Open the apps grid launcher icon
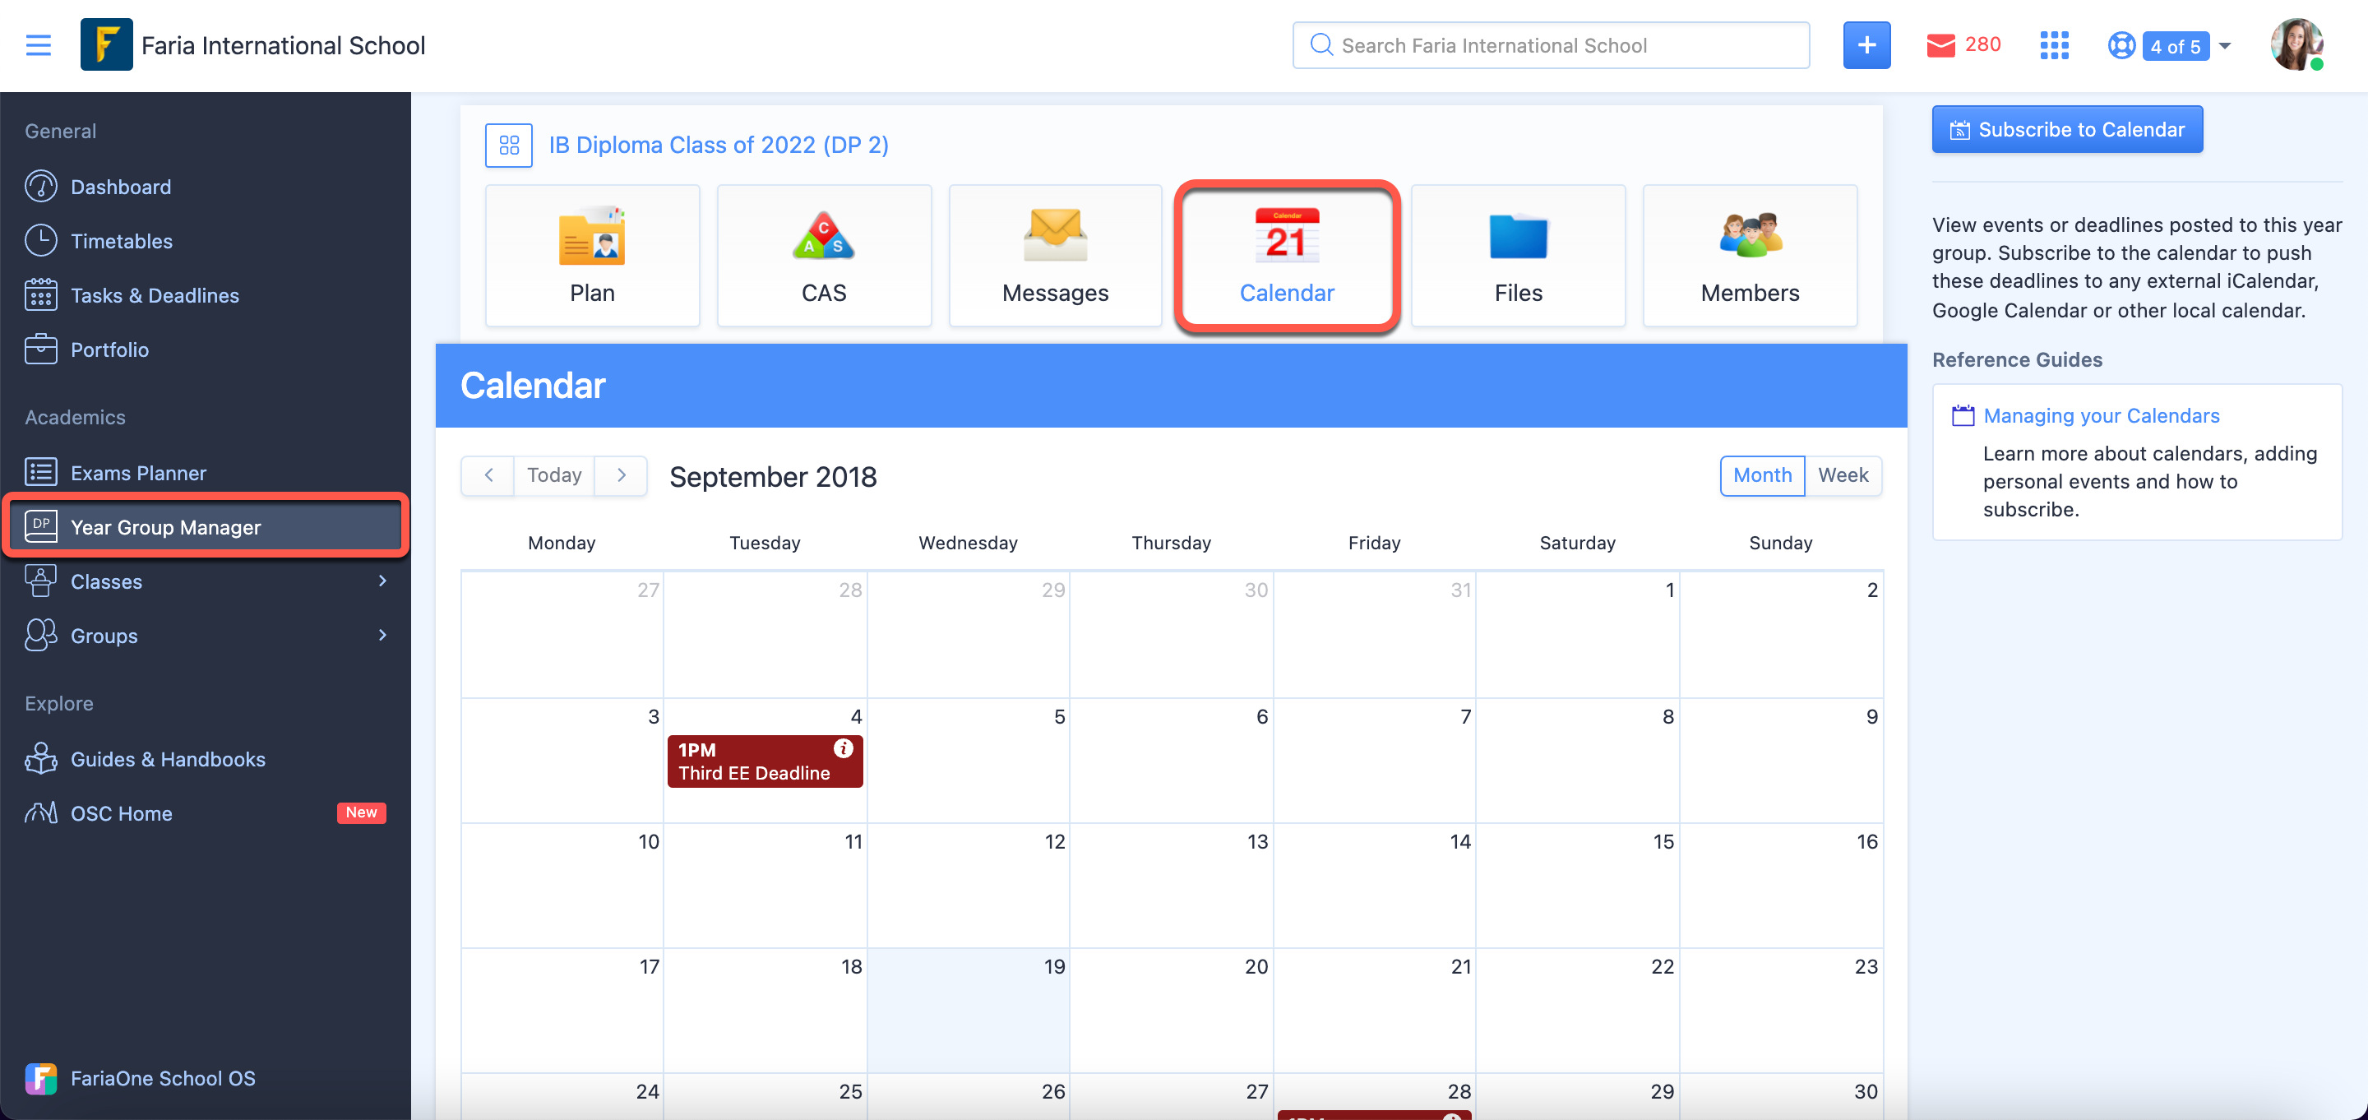The image size is (2368, 1120). 2054,45
